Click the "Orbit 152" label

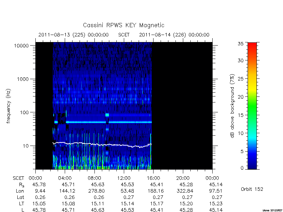[252, 189]
